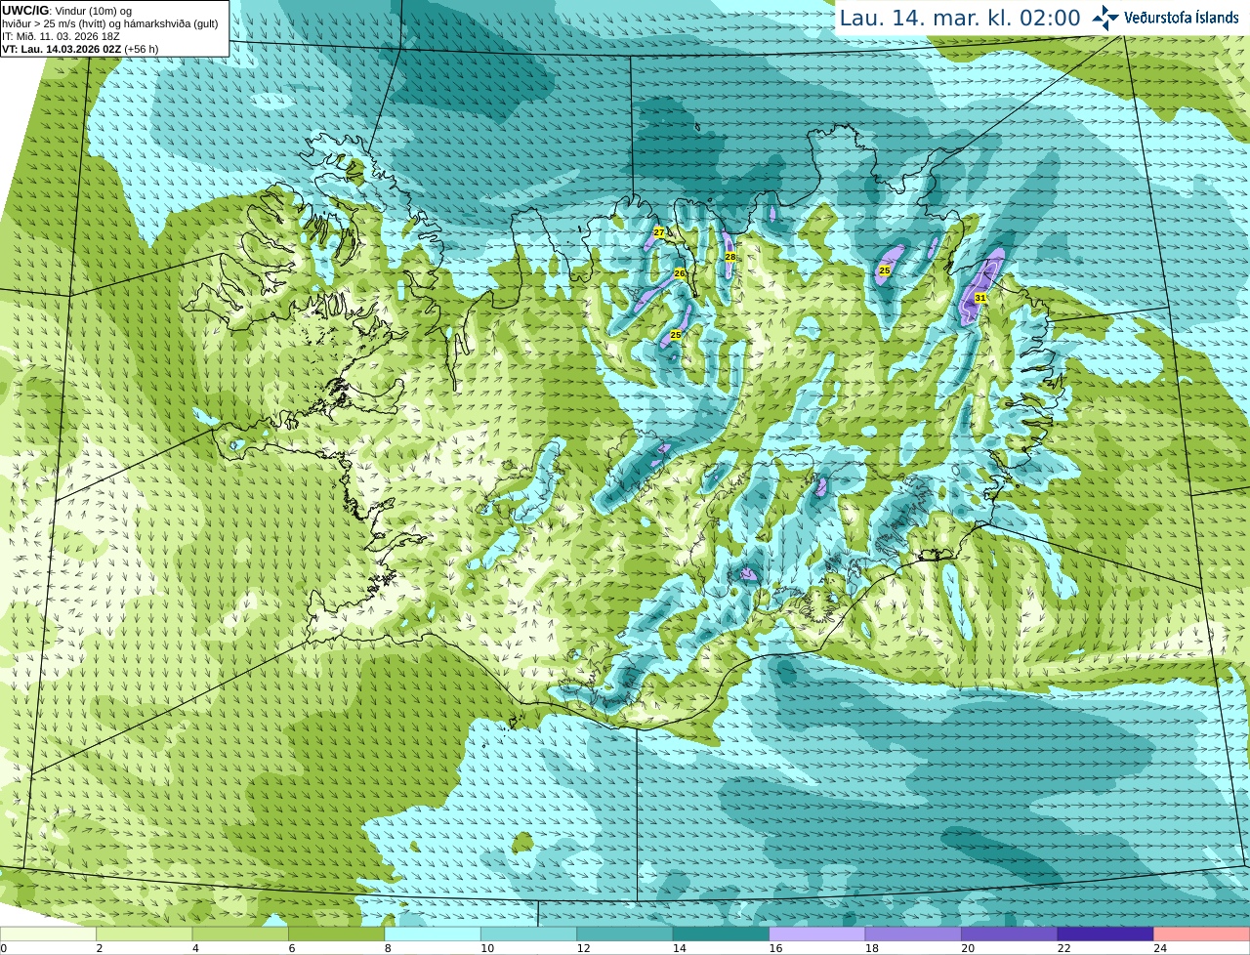Click the legend scale value 22
Screen dimensions: 1250x955
point(1064,948)
